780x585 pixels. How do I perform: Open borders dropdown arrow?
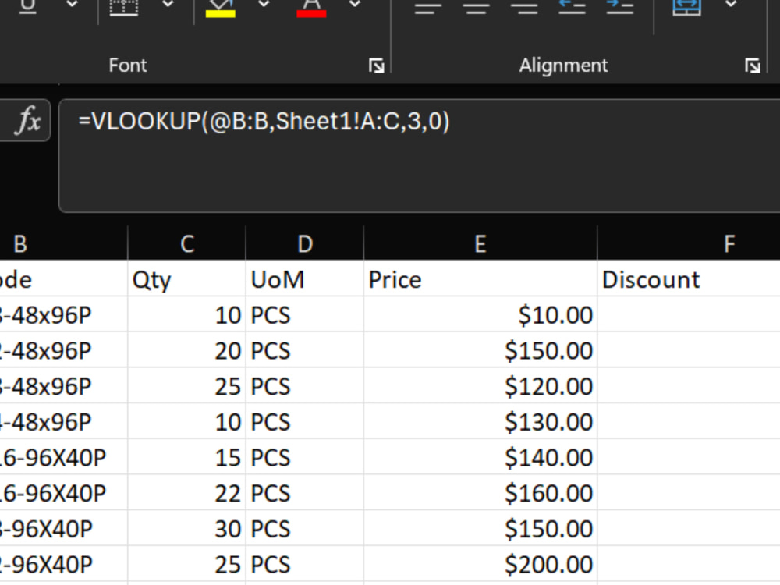(x=168, y=4)
